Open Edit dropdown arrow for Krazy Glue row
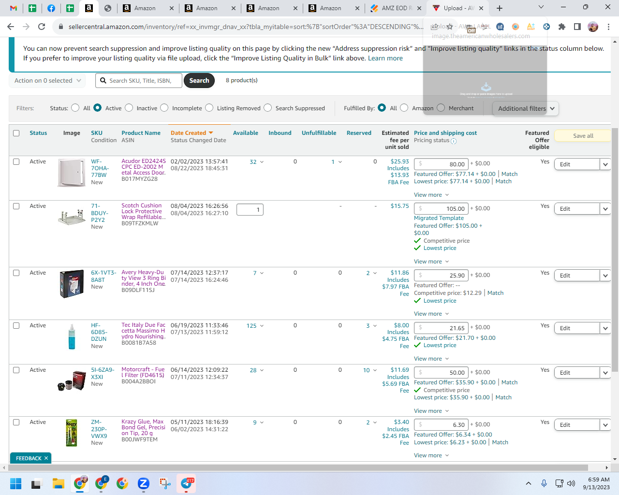 point(605,425)
